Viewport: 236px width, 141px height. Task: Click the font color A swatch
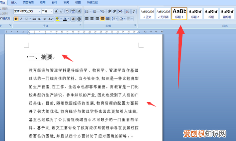(65, 19)
